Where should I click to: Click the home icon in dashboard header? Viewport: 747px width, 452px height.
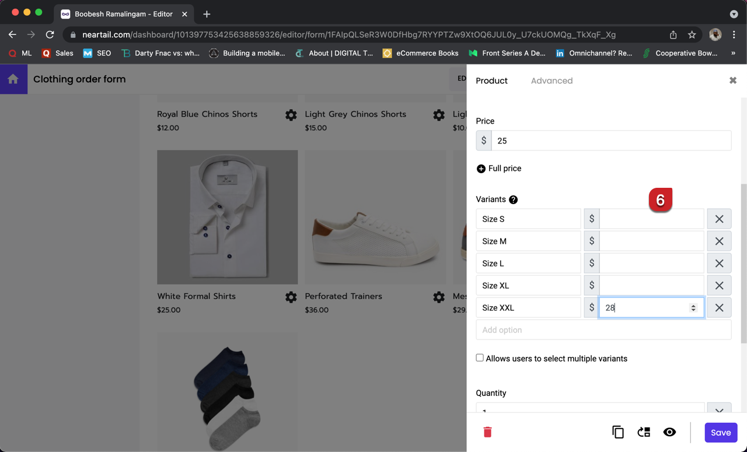pyautogui.click(x=13, y=79)
